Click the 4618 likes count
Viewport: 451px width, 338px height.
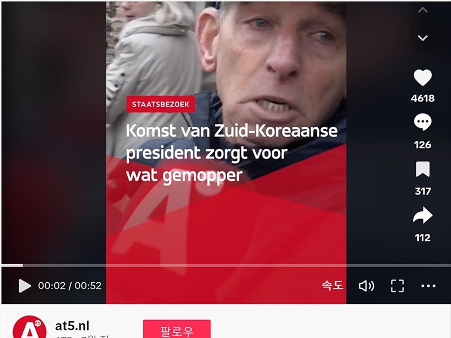[x=422, y=98]
